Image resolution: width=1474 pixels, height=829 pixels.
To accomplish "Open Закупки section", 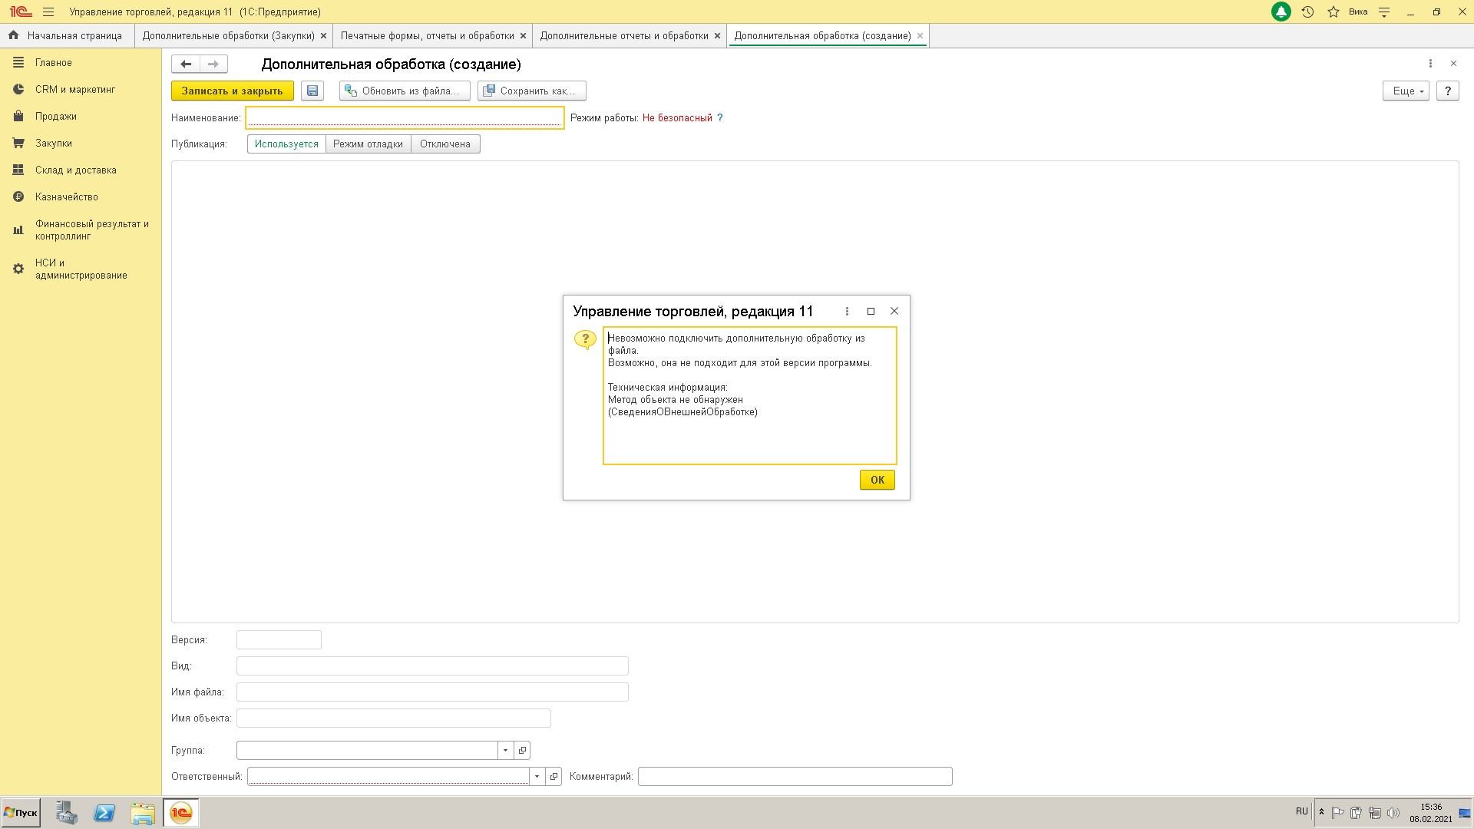I will tap(53, 143).
